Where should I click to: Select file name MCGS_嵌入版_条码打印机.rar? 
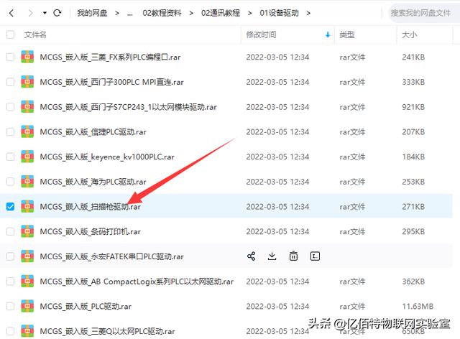(x=91, y=231)
